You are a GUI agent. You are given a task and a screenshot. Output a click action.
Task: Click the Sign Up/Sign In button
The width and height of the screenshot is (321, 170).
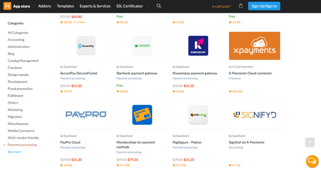tap(264, 6)
